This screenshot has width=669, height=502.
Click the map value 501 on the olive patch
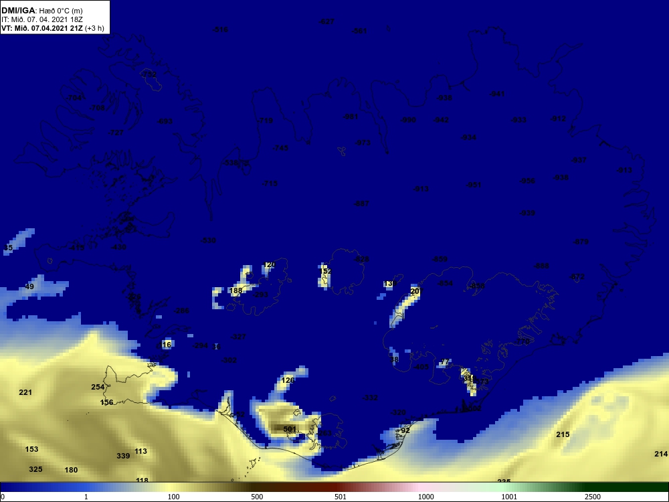point(289,429)
